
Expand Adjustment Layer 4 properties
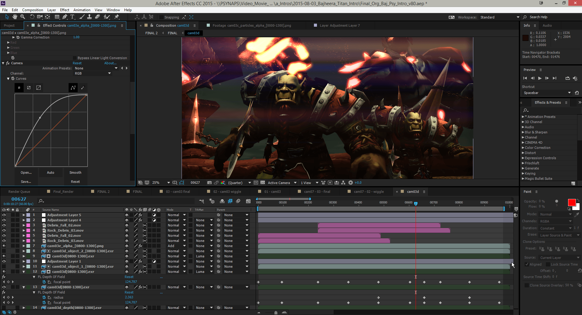(24, 220)
